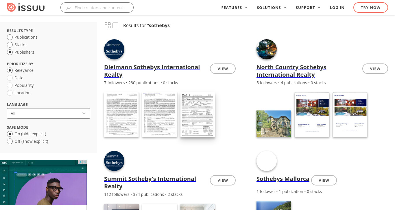This screenshot has width=395, height=210.
Task: Close the Wix advertisement
Action: click(85, 162)
